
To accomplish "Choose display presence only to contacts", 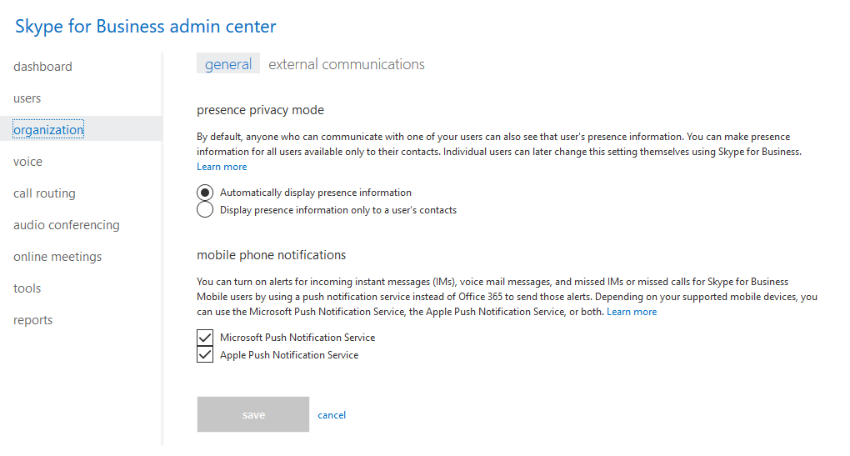I will 205,209.
